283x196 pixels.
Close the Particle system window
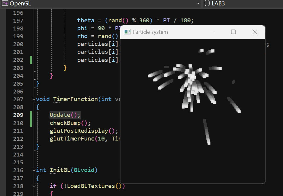[x=255, y=32]
